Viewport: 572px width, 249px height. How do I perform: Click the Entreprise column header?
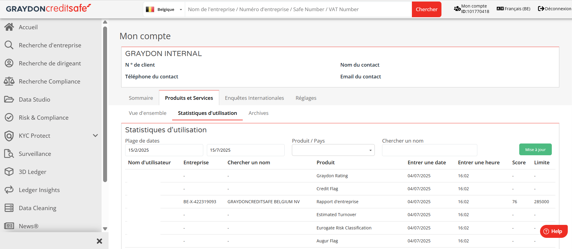click(196, 162)
